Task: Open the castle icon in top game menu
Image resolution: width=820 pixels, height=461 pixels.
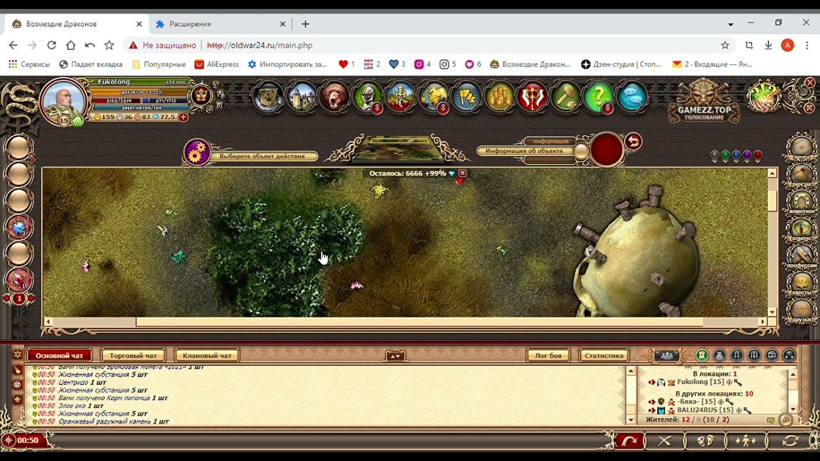Action: (x=301, y=97)
